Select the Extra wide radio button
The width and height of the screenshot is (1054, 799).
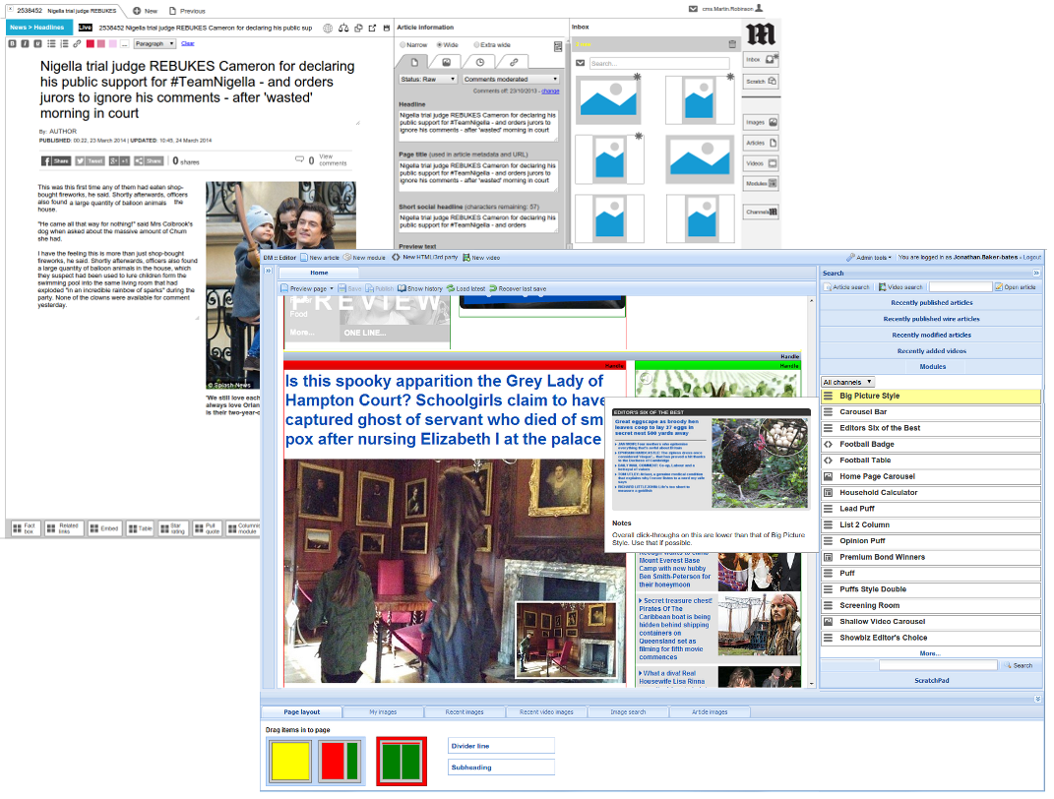(476, 45)
